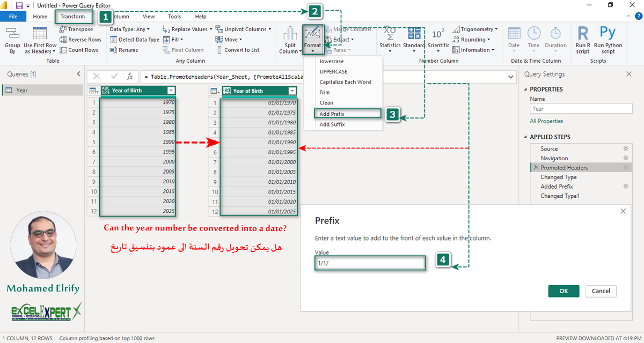Choose Capitalize Each Word
The width and height of the screenshot is (644, 343).
point(345,82)
